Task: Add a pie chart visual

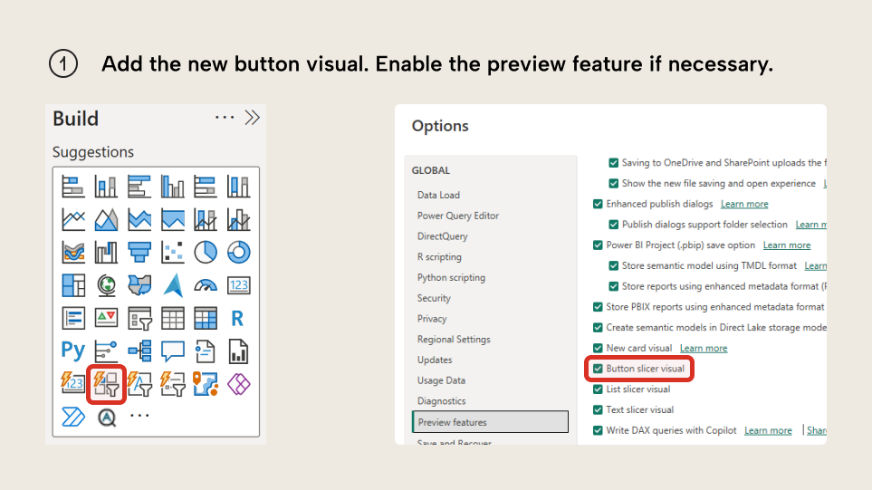Action: click(x=206, y=252)
